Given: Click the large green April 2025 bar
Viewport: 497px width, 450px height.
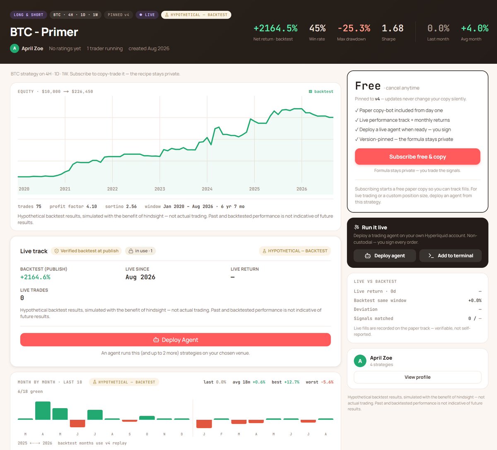Looking at the screenshot, I should 43,411.
